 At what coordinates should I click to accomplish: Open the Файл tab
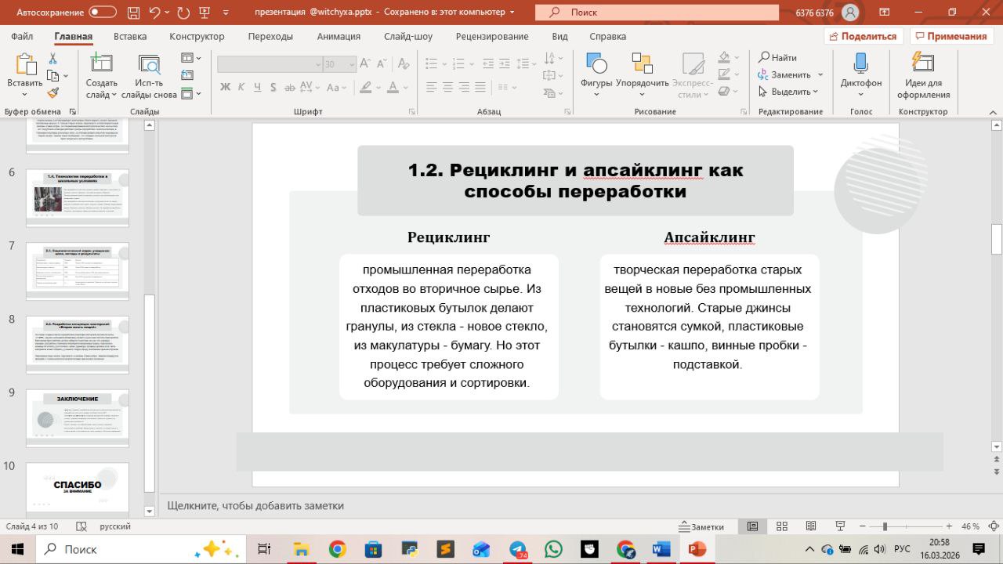click(22, 36)
